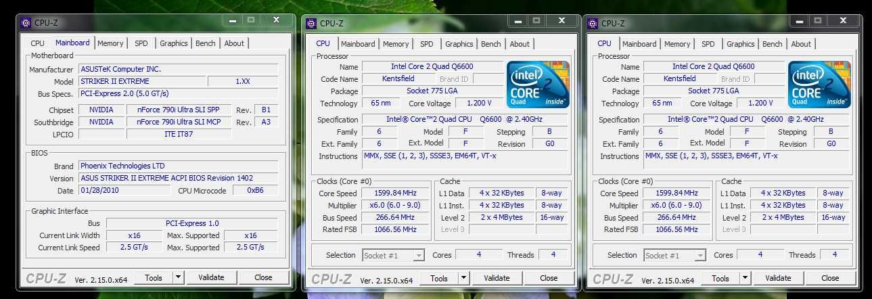The width and height of the screenshot is (872, 299).
Task: Open Memory tab in right CPU-Z window
Action: [x=677, y=44]
